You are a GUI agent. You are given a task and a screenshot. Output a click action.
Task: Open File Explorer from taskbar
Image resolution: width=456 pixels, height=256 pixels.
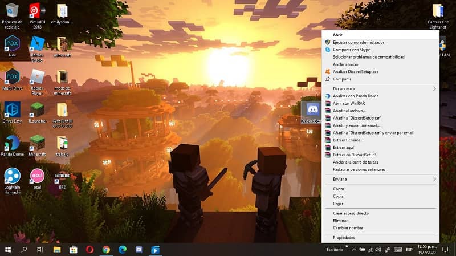(x=57, y=250)
